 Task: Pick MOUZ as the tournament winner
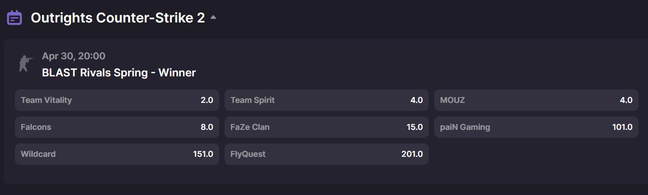coord(536,100)
